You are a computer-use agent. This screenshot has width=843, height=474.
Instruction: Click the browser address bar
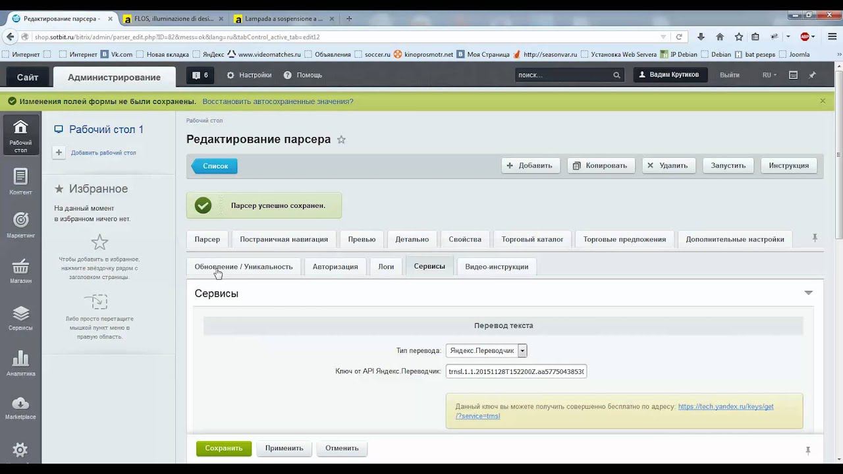(342, 37)
